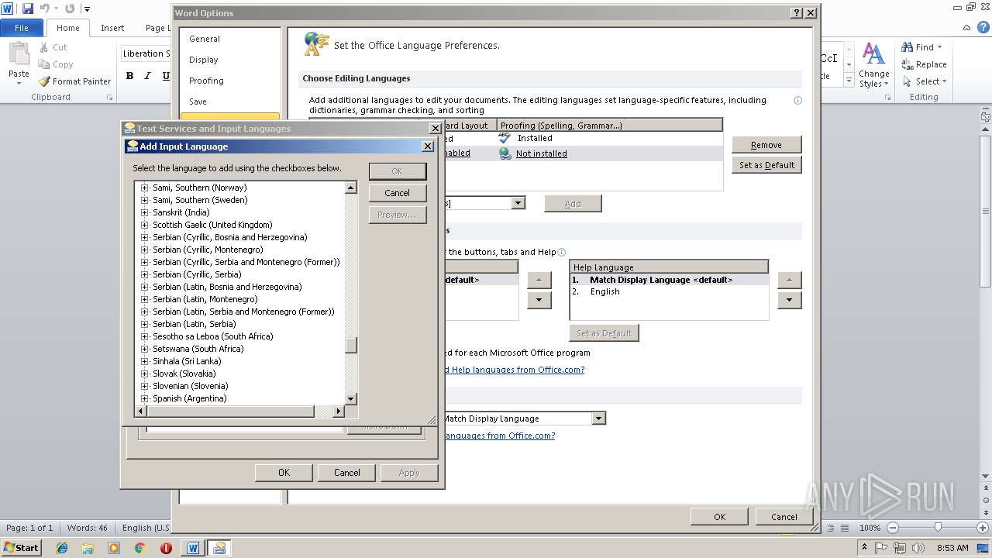Select Sesotho sa Leboa (South Africa) row
Screen dimensions: 992x558
pos(212,336)
